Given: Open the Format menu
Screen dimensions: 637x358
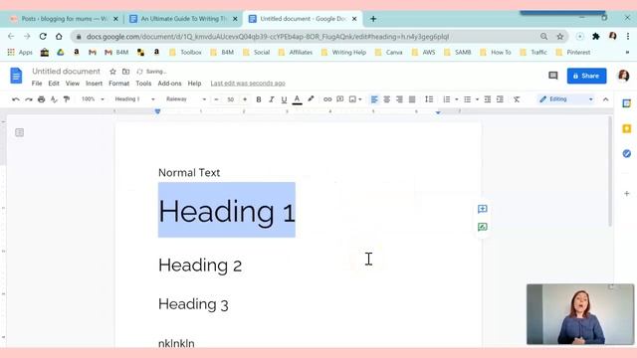Looking at the screenshot, I should (118, 84).
